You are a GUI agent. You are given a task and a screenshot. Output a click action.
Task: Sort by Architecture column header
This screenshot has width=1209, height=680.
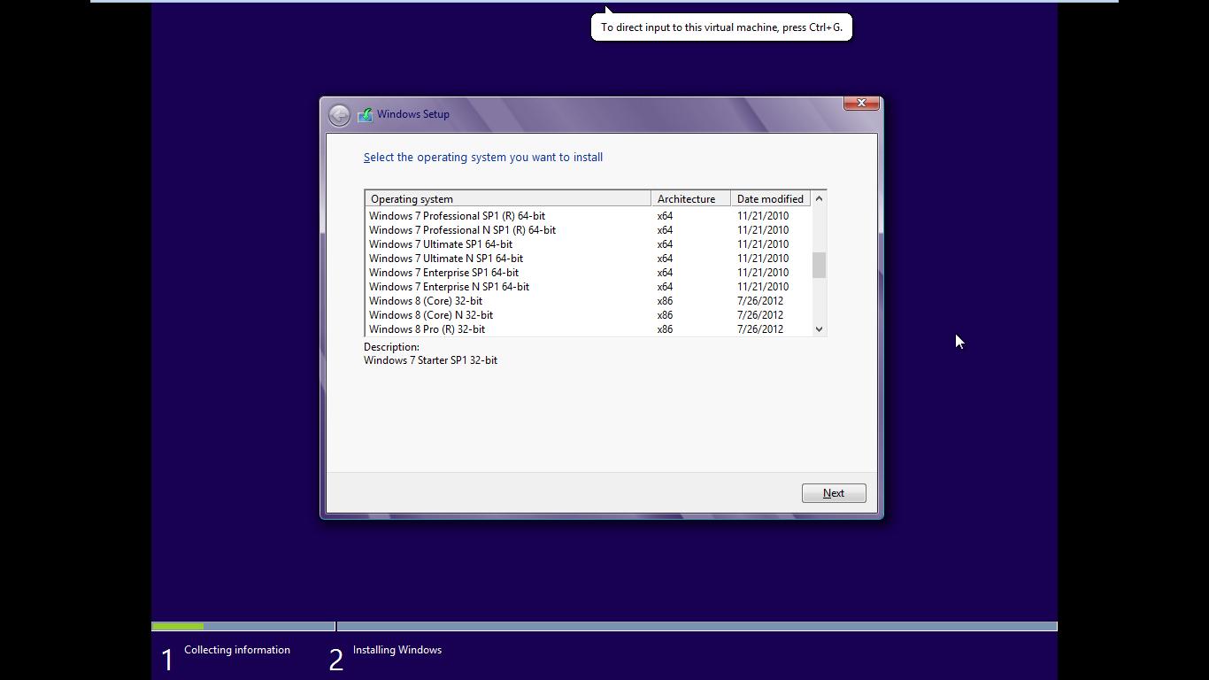690,199
